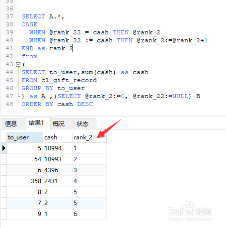Viewport: 226px width, 228px height.
Task: Click END keyword on line 41
Action: pyautogui.click(x=27, y=48)
